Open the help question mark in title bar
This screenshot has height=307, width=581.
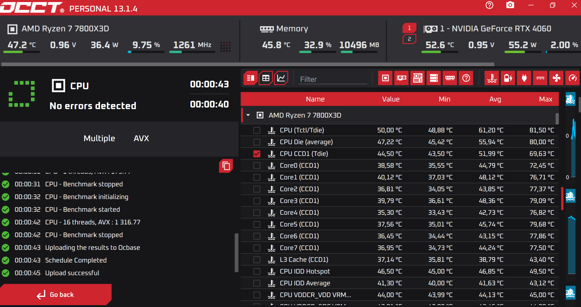click(489, 5)
